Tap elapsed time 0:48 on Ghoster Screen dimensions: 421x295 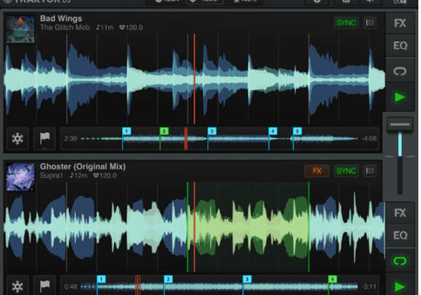pos(71,287)
